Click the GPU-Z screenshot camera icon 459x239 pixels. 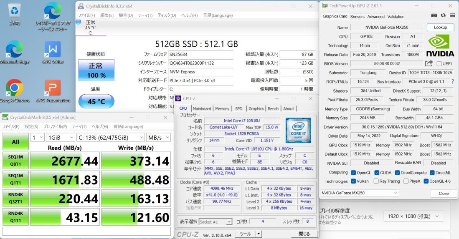tap(434, 15)
